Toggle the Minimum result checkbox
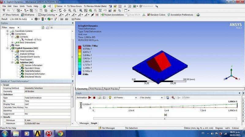Image resolution: width=245 pixels, height=137 pixels. pos(5,120)
